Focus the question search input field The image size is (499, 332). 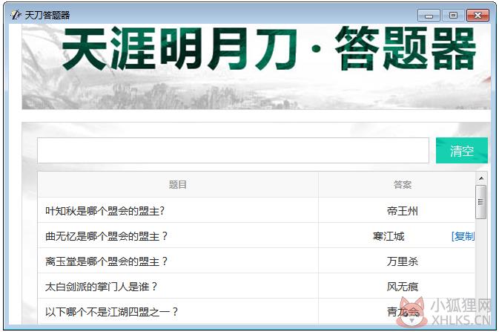point(233,151)
